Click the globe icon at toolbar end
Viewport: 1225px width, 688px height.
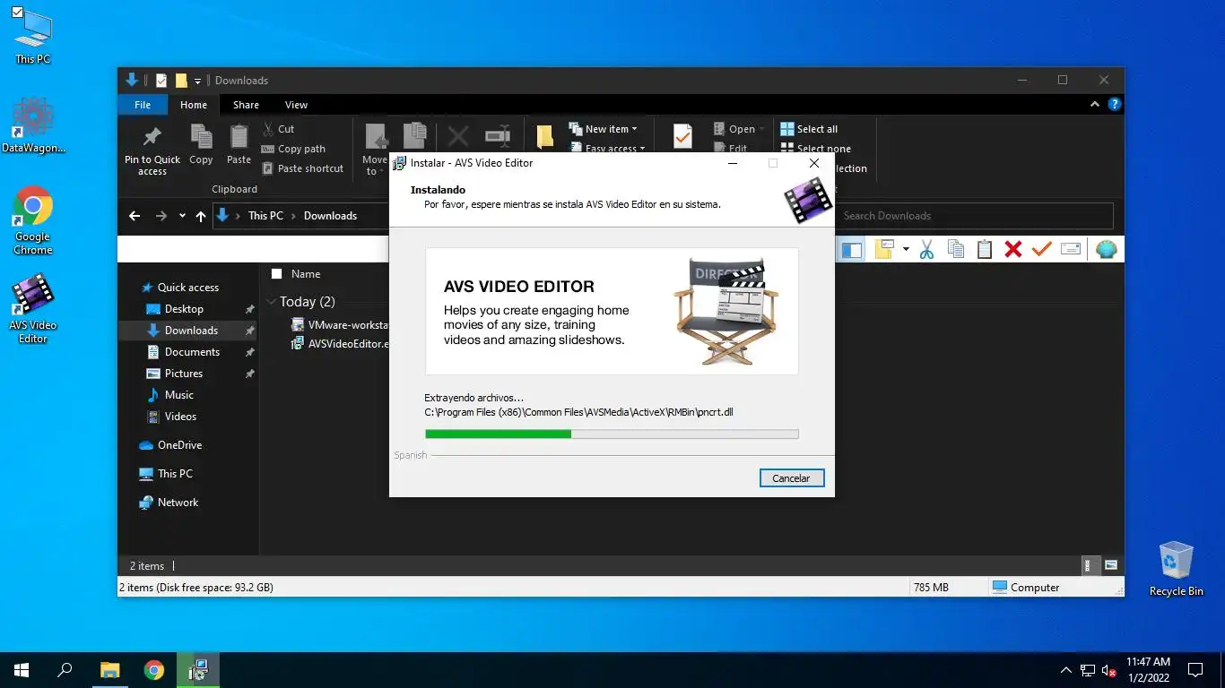pos(1107,250)
